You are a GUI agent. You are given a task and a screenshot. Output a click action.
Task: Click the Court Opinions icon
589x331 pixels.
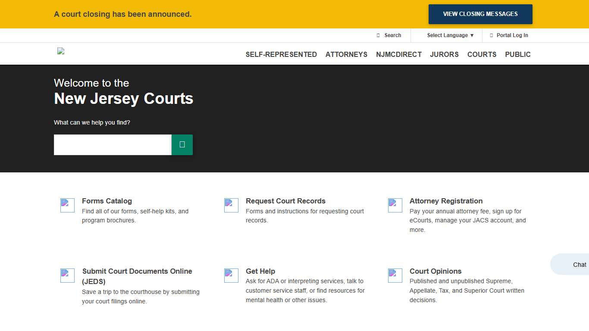[395, 275]
